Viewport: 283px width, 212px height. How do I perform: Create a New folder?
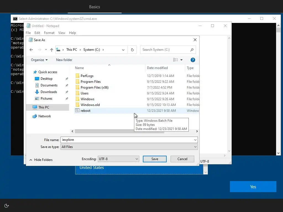coord(64,60)
